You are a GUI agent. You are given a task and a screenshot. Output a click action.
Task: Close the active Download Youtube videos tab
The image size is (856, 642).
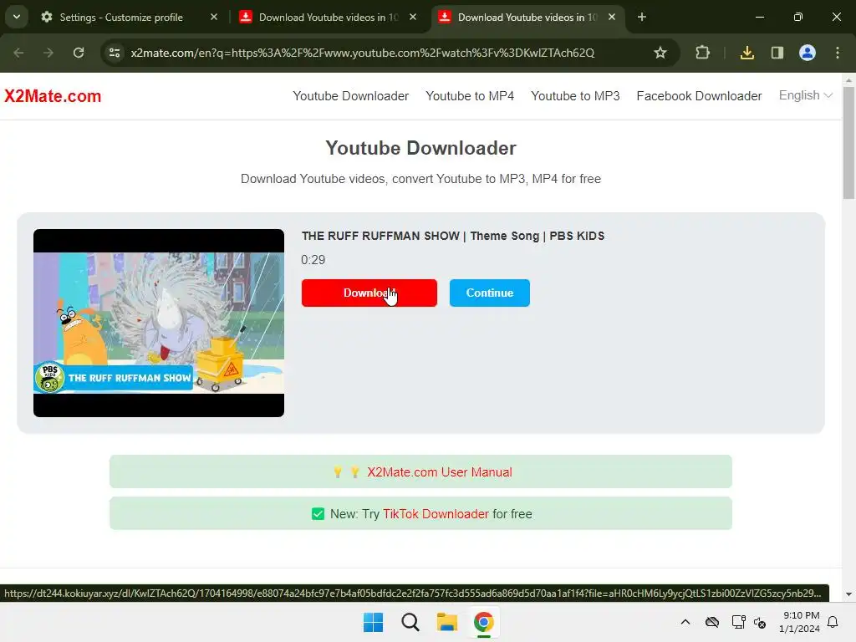(612, 18)
